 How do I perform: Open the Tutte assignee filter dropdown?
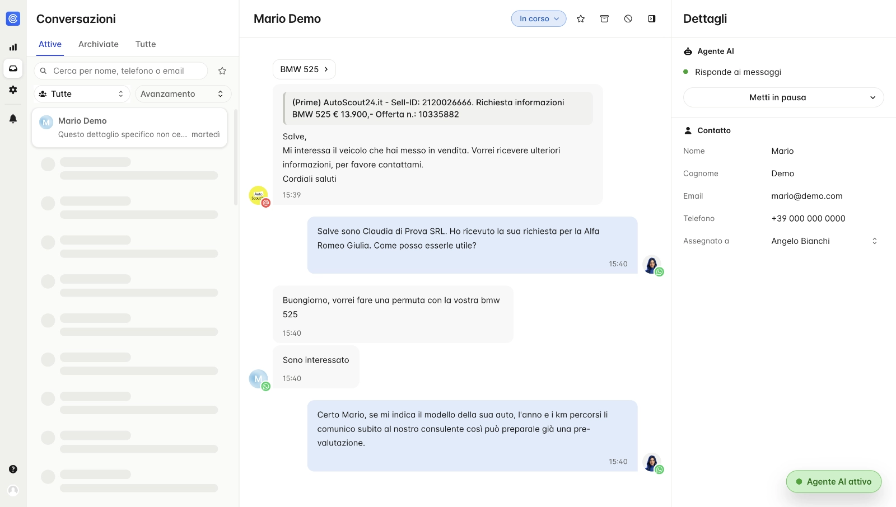pyautogui.click(x=82, y=94)
